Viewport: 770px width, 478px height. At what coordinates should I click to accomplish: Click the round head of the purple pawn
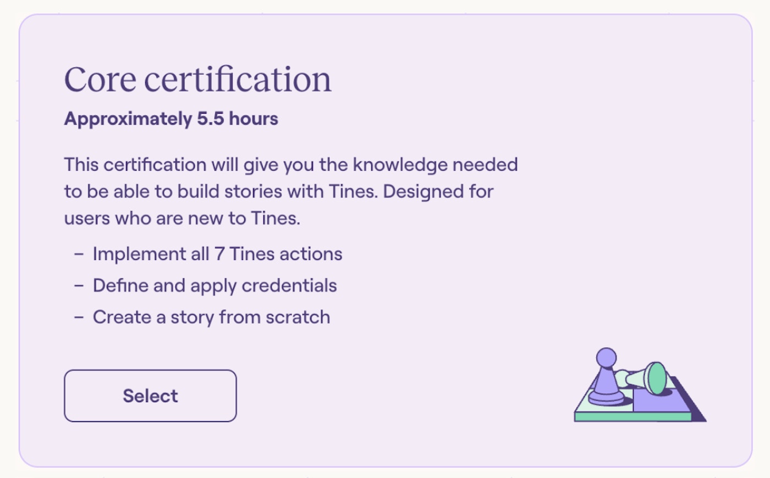pyautogui.click(x=606, y=357)
